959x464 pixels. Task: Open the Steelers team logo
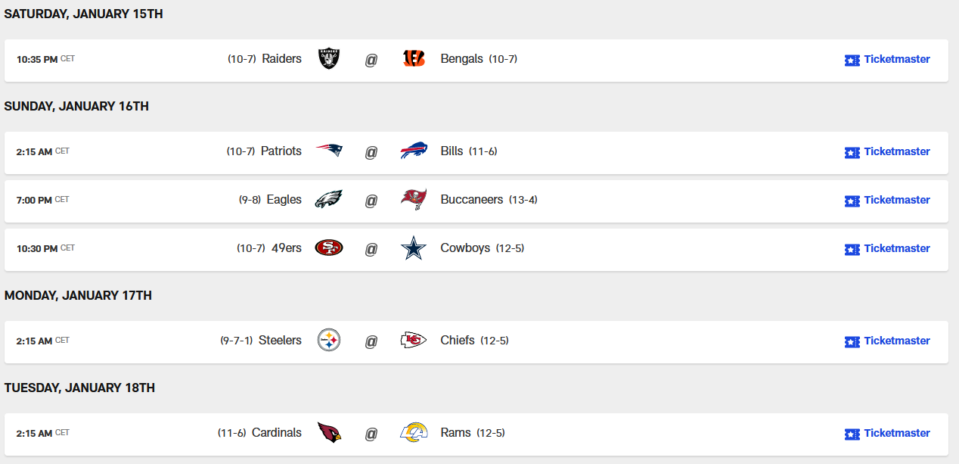click(x=329, y=341)
